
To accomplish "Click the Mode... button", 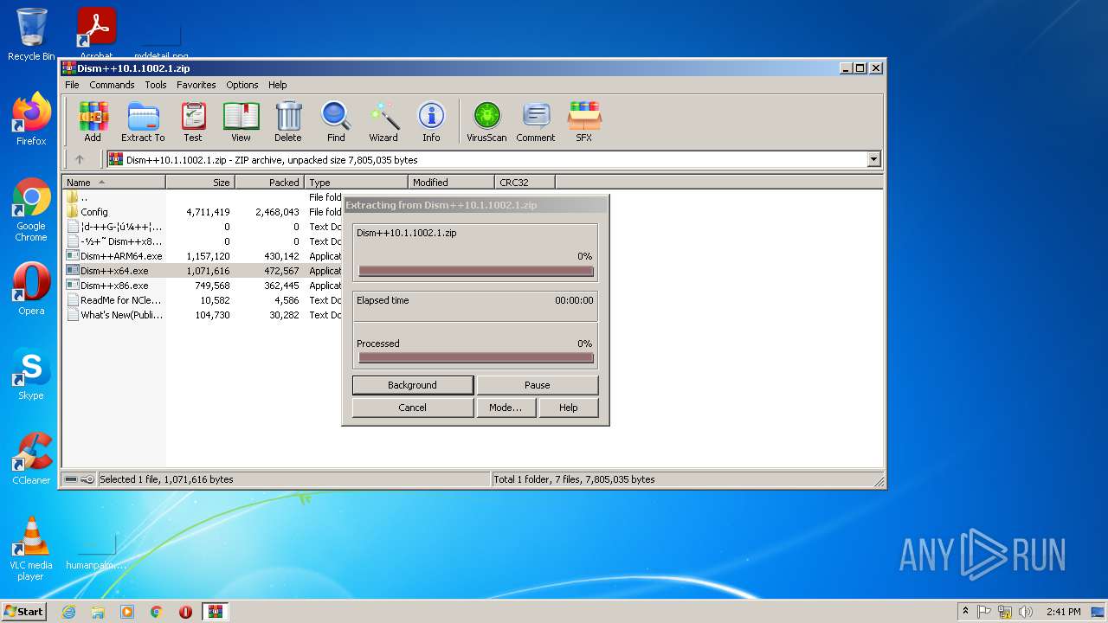I will [x=506, y=408].
